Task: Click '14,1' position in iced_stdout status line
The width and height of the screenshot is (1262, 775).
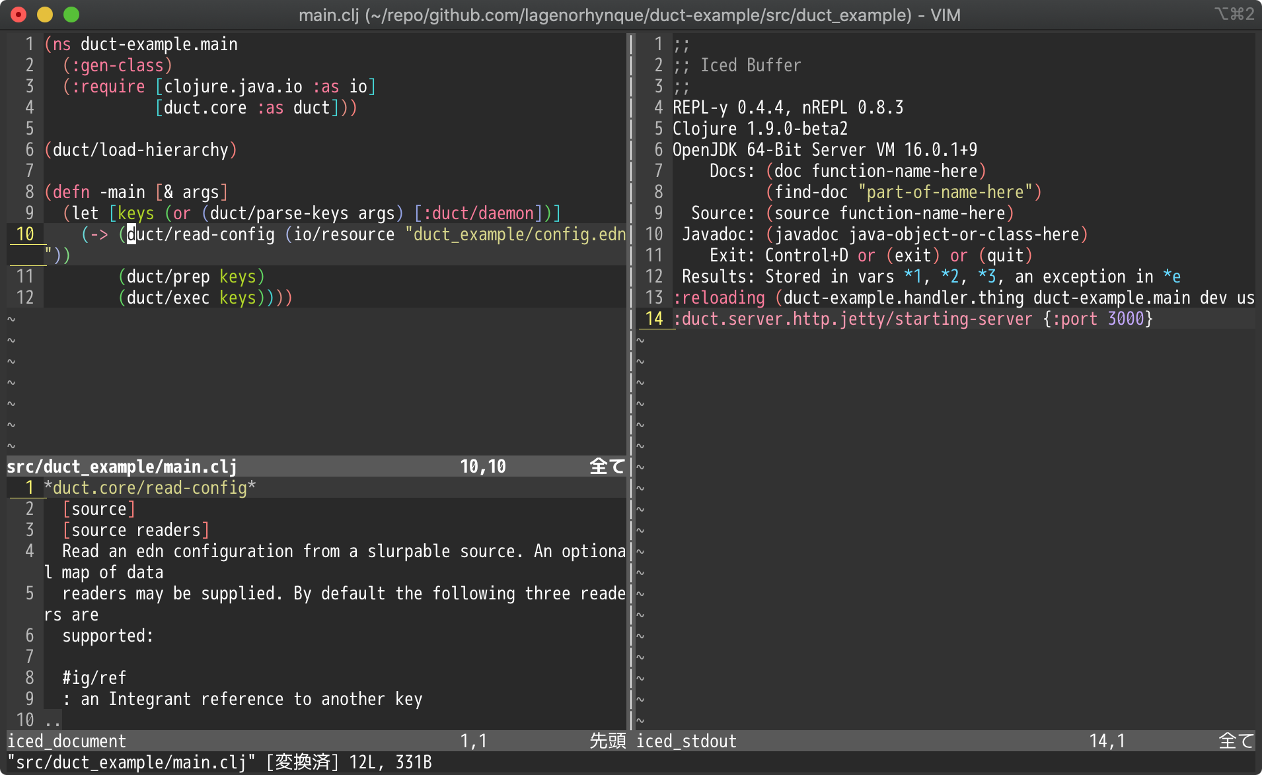Action: pyautogui.click(x=1107, y=741)
